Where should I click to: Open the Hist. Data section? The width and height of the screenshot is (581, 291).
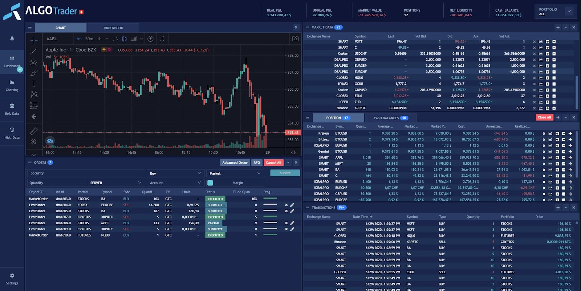coord(12,134)
